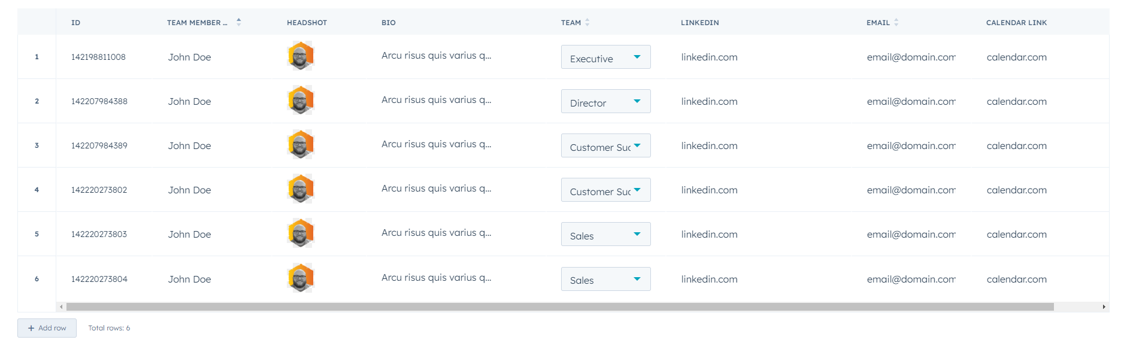This screenshot has width=1124, height=346.
Task: Open the Director team dropdown
Action: [x=605, y=101]
